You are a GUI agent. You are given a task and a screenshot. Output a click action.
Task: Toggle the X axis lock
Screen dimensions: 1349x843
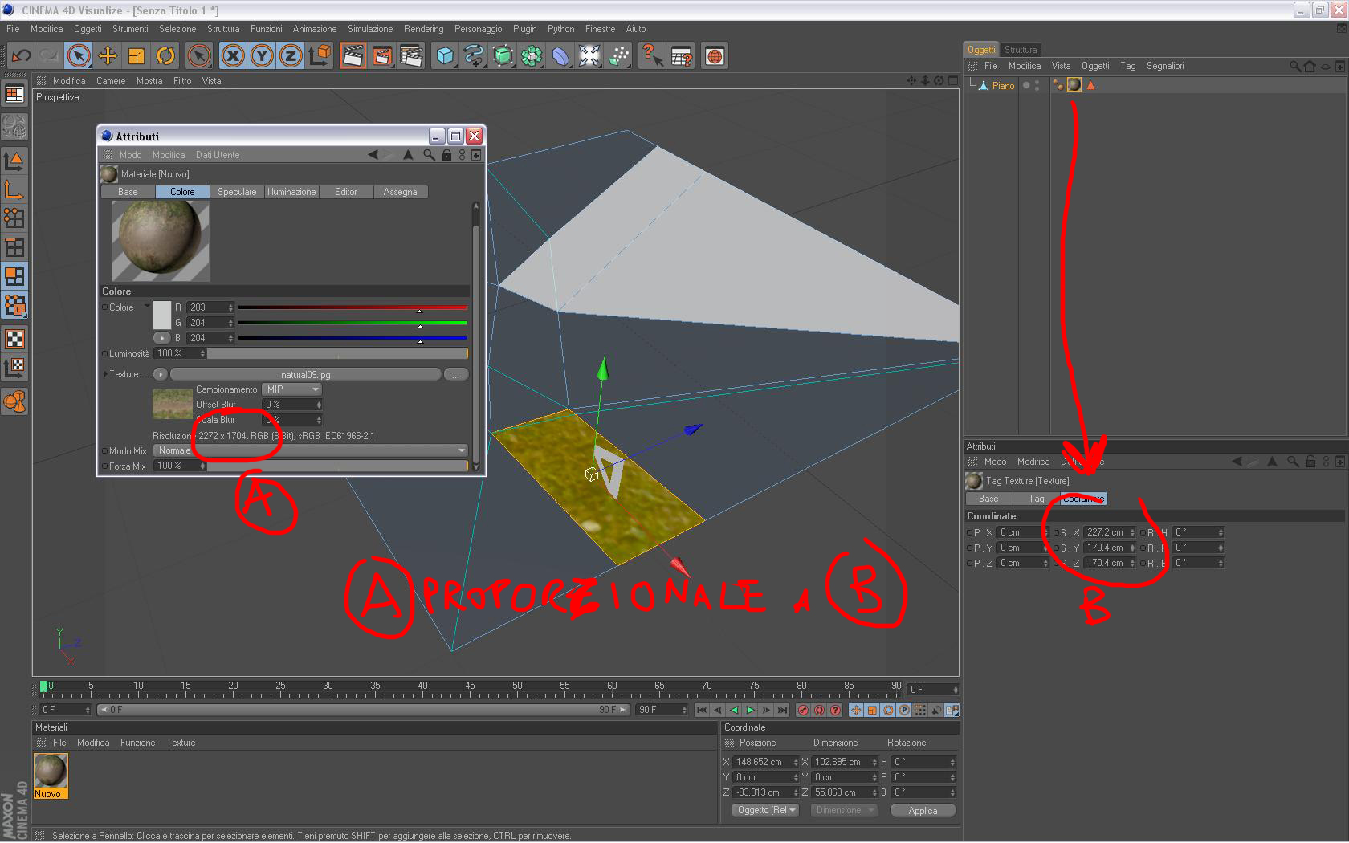pos(233,56)
